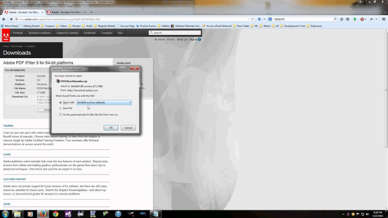Cancel the file open dialog

pos(128,128)
